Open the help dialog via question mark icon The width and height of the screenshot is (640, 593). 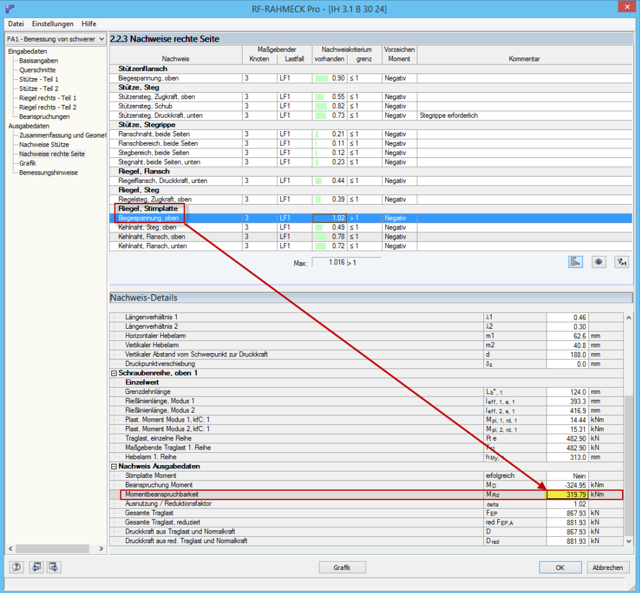(16, 567)
